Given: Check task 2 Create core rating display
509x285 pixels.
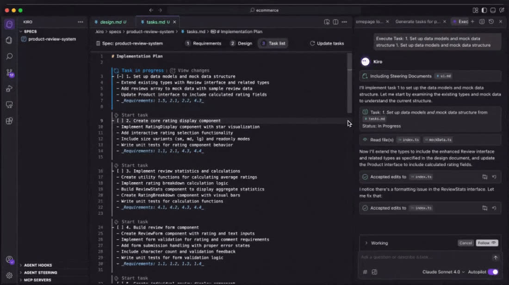Looking at the screenshot, I should pos(120,121).
